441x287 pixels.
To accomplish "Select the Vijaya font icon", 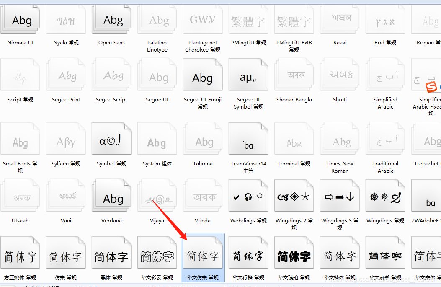I will [x=157, y=196].
